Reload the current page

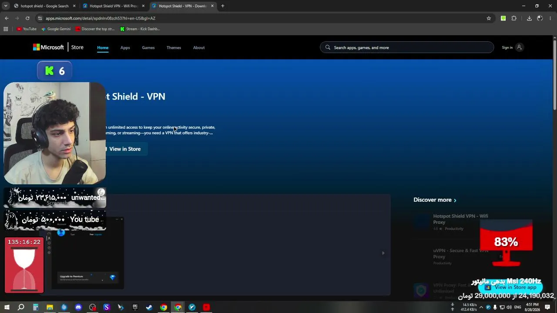(x=27, y=18)
